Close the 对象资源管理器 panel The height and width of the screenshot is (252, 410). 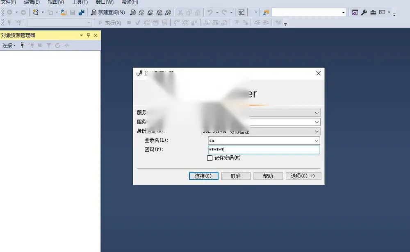click(96, 35)
